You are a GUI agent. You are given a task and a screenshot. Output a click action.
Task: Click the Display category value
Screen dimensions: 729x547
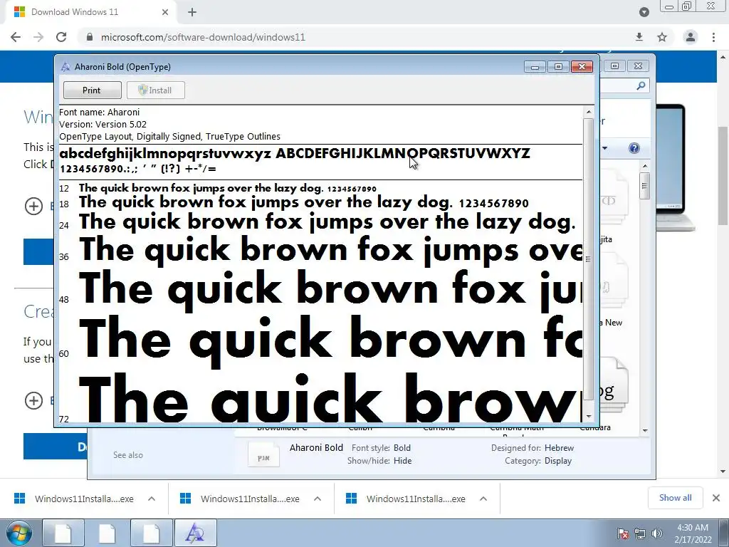tap(558, 461)
